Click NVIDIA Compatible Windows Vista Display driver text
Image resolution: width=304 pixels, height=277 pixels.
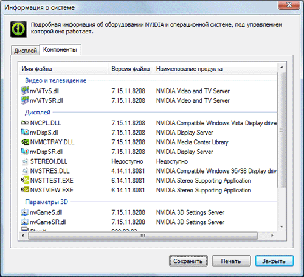(x=216, y=123)
